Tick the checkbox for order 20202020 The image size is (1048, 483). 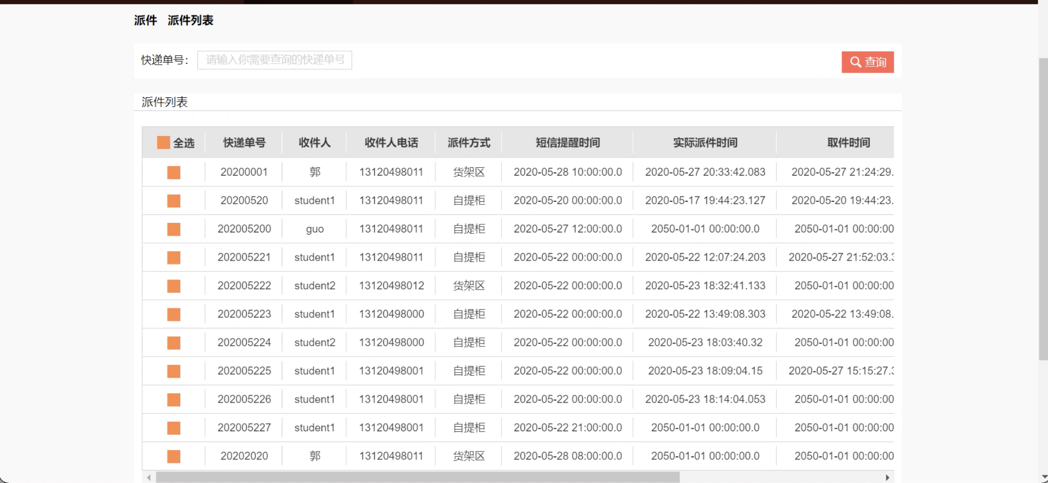pos(174,456)
